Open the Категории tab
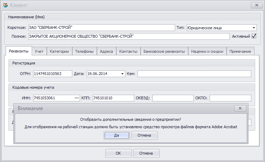The width and height of the screenshot is (265, 162). (59, 51)
